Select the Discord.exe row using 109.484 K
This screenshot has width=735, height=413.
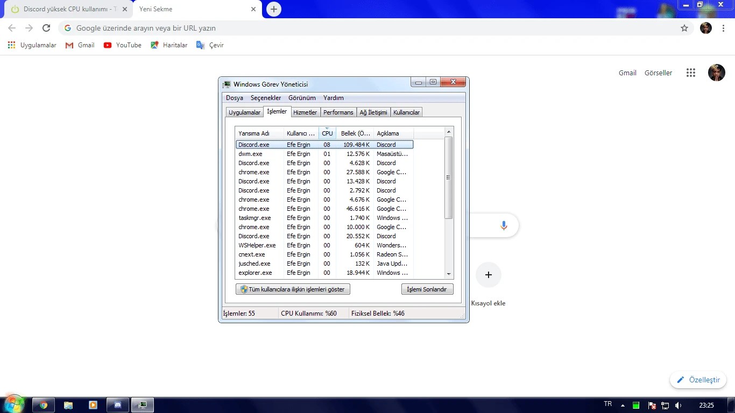tap(324, 145)
